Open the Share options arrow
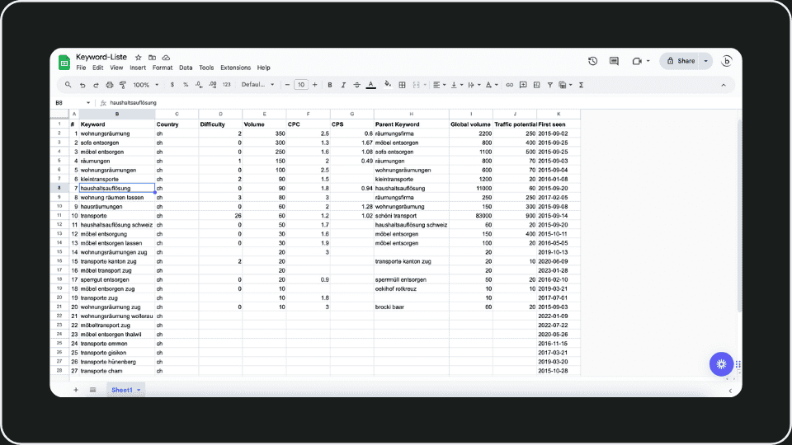This screenshot has width=792, height=445. click(x=705, y=61)
